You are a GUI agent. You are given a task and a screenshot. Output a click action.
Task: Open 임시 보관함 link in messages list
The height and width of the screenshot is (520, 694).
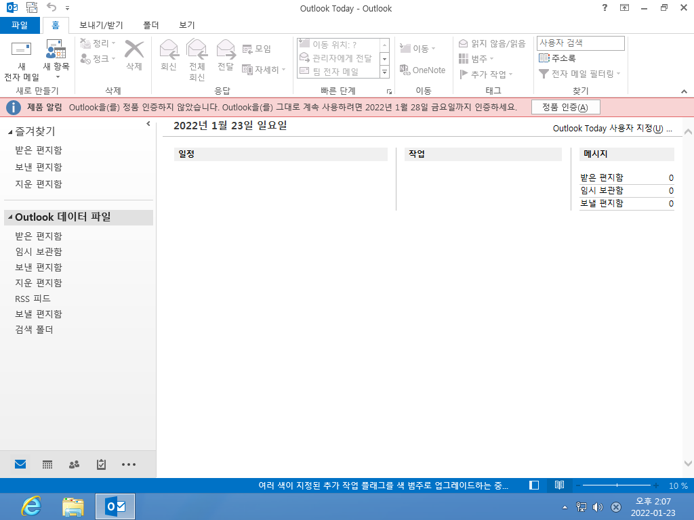click(x=602, y=190)
